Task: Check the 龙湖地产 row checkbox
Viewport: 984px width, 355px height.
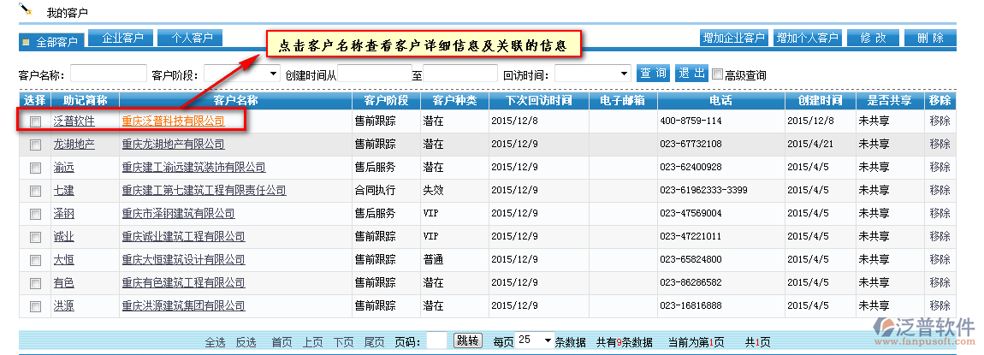Action: tap(35, 145)
